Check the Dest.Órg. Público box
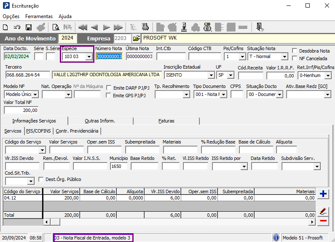This screenshot has height=242, width=335. pyautogui.click(x=41, y=179)
